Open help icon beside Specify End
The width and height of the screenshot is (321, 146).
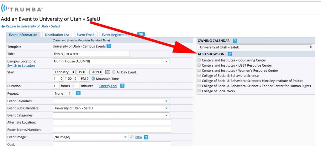coord(122,86)
